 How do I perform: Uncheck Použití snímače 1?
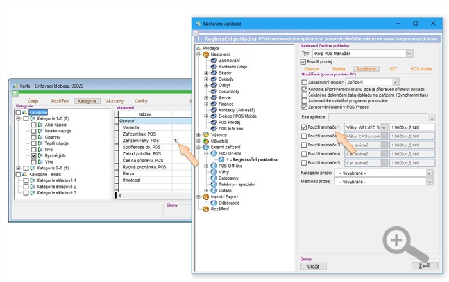coord(304,127)
